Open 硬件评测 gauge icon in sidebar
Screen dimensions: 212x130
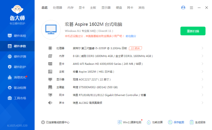pos(10,57)
